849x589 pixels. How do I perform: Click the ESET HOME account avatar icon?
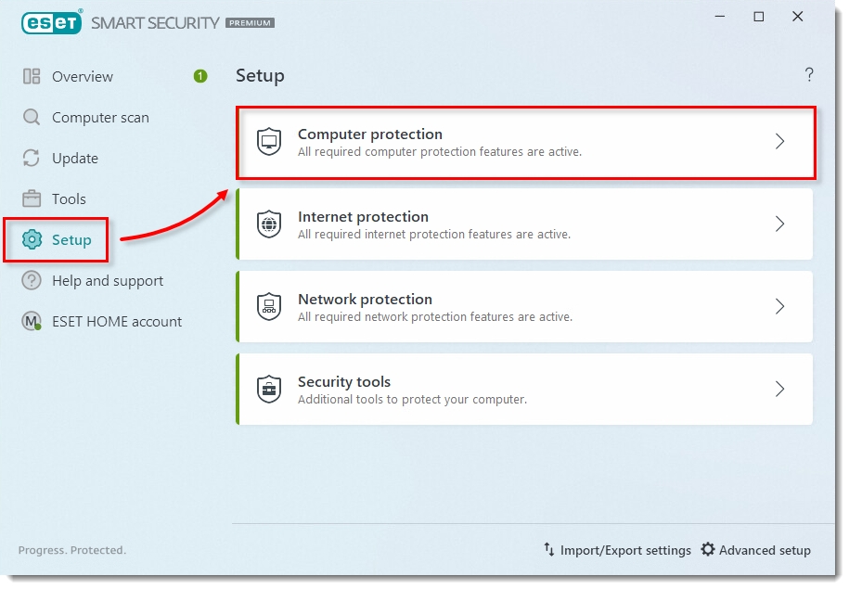[32, 322]
